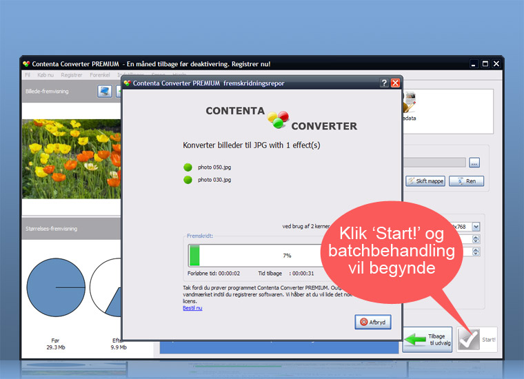Click the upper numeric spinner arrows
Image resolution: width=524 pixels, height=379 pixels.
[x=476, y=239]
